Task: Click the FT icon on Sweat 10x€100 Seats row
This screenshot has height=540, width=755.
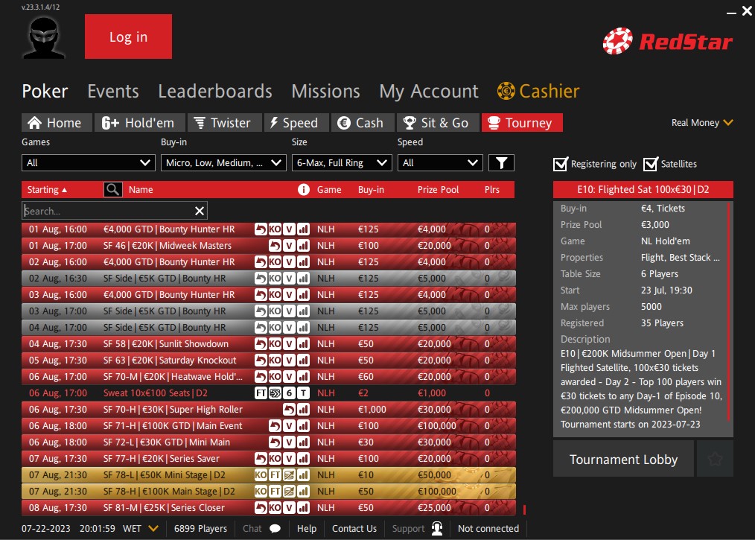Action: point(261,393)
